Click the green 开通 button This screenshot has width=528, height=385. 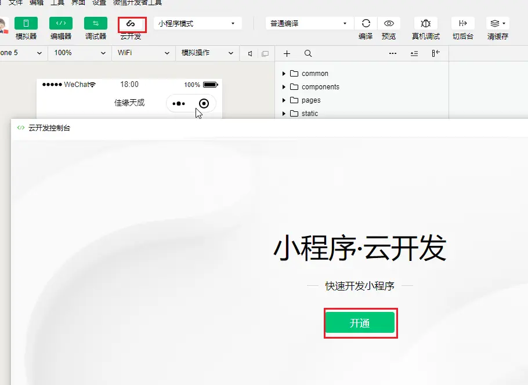[x=360, y=322]
